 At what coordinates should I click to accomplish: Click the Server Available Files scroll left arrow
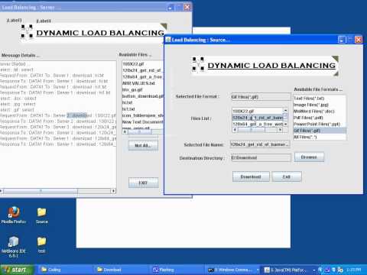click(x=125, y=132)
